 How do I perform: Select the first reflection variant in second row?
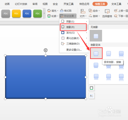[96, 65]
